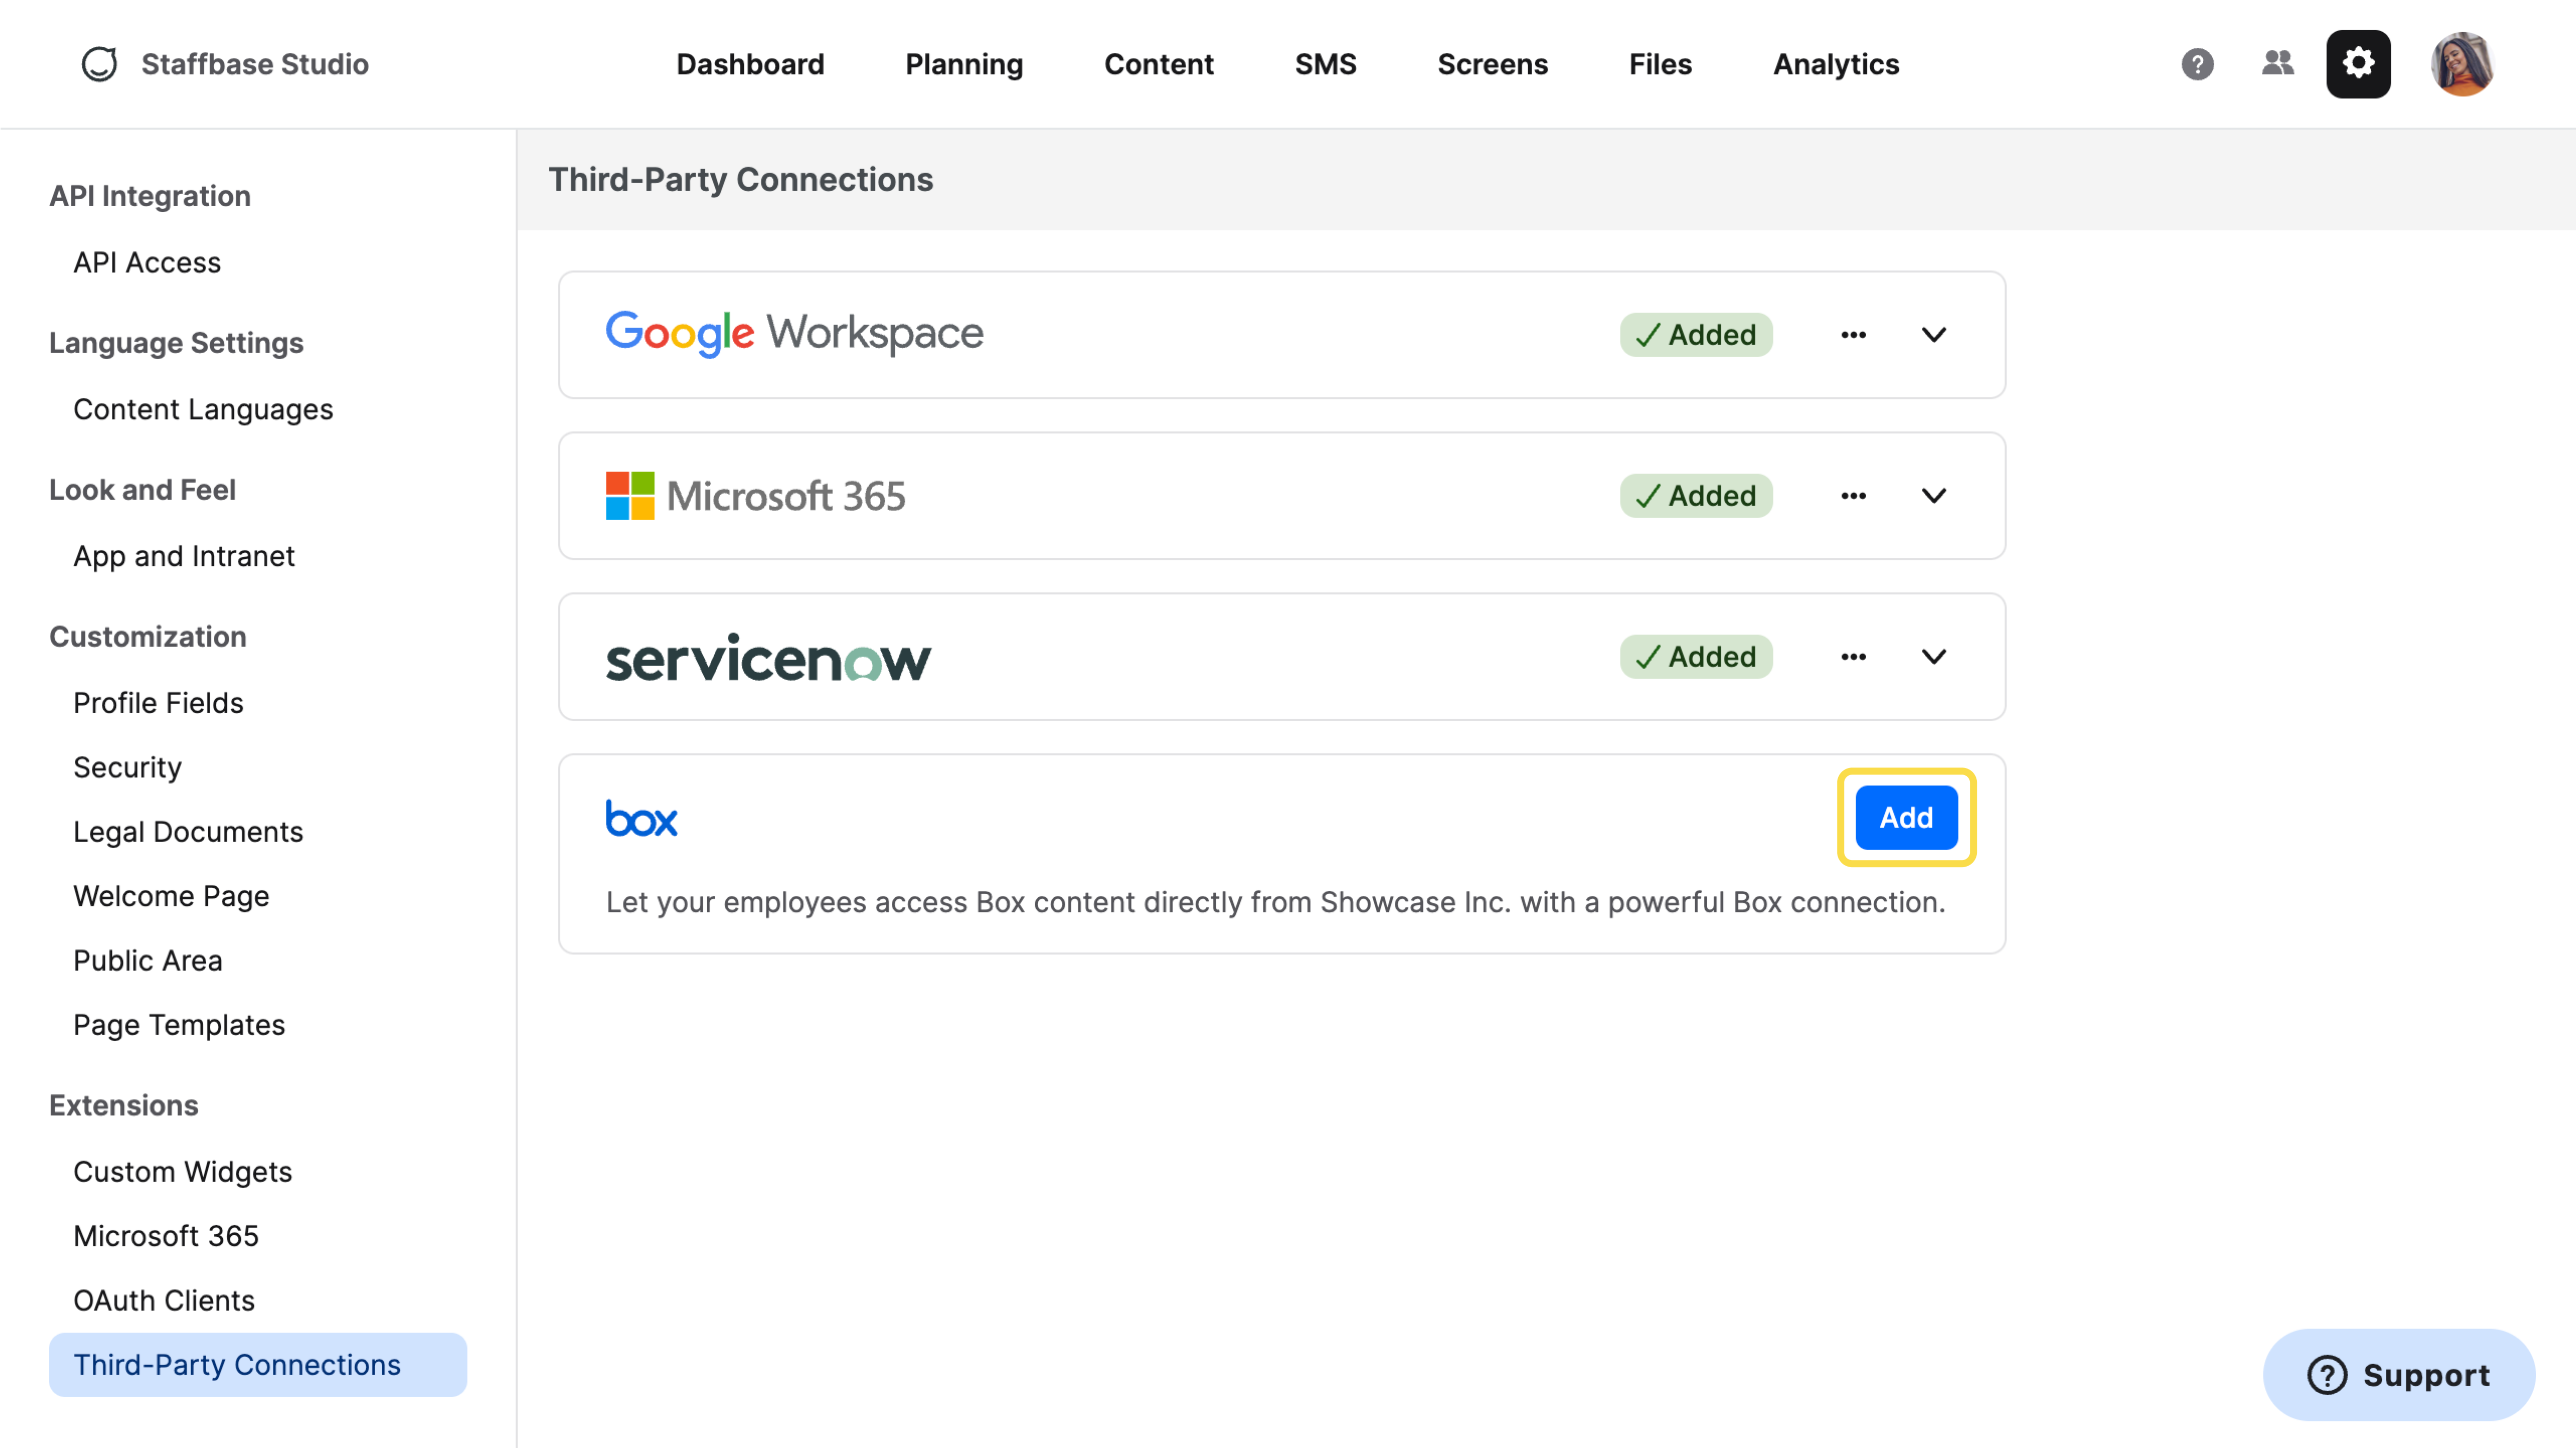Image resolution: width=2576 pixels, height=1448 pixels.
Task: Open the SMS tab
Action: [x=1325, y=64]
